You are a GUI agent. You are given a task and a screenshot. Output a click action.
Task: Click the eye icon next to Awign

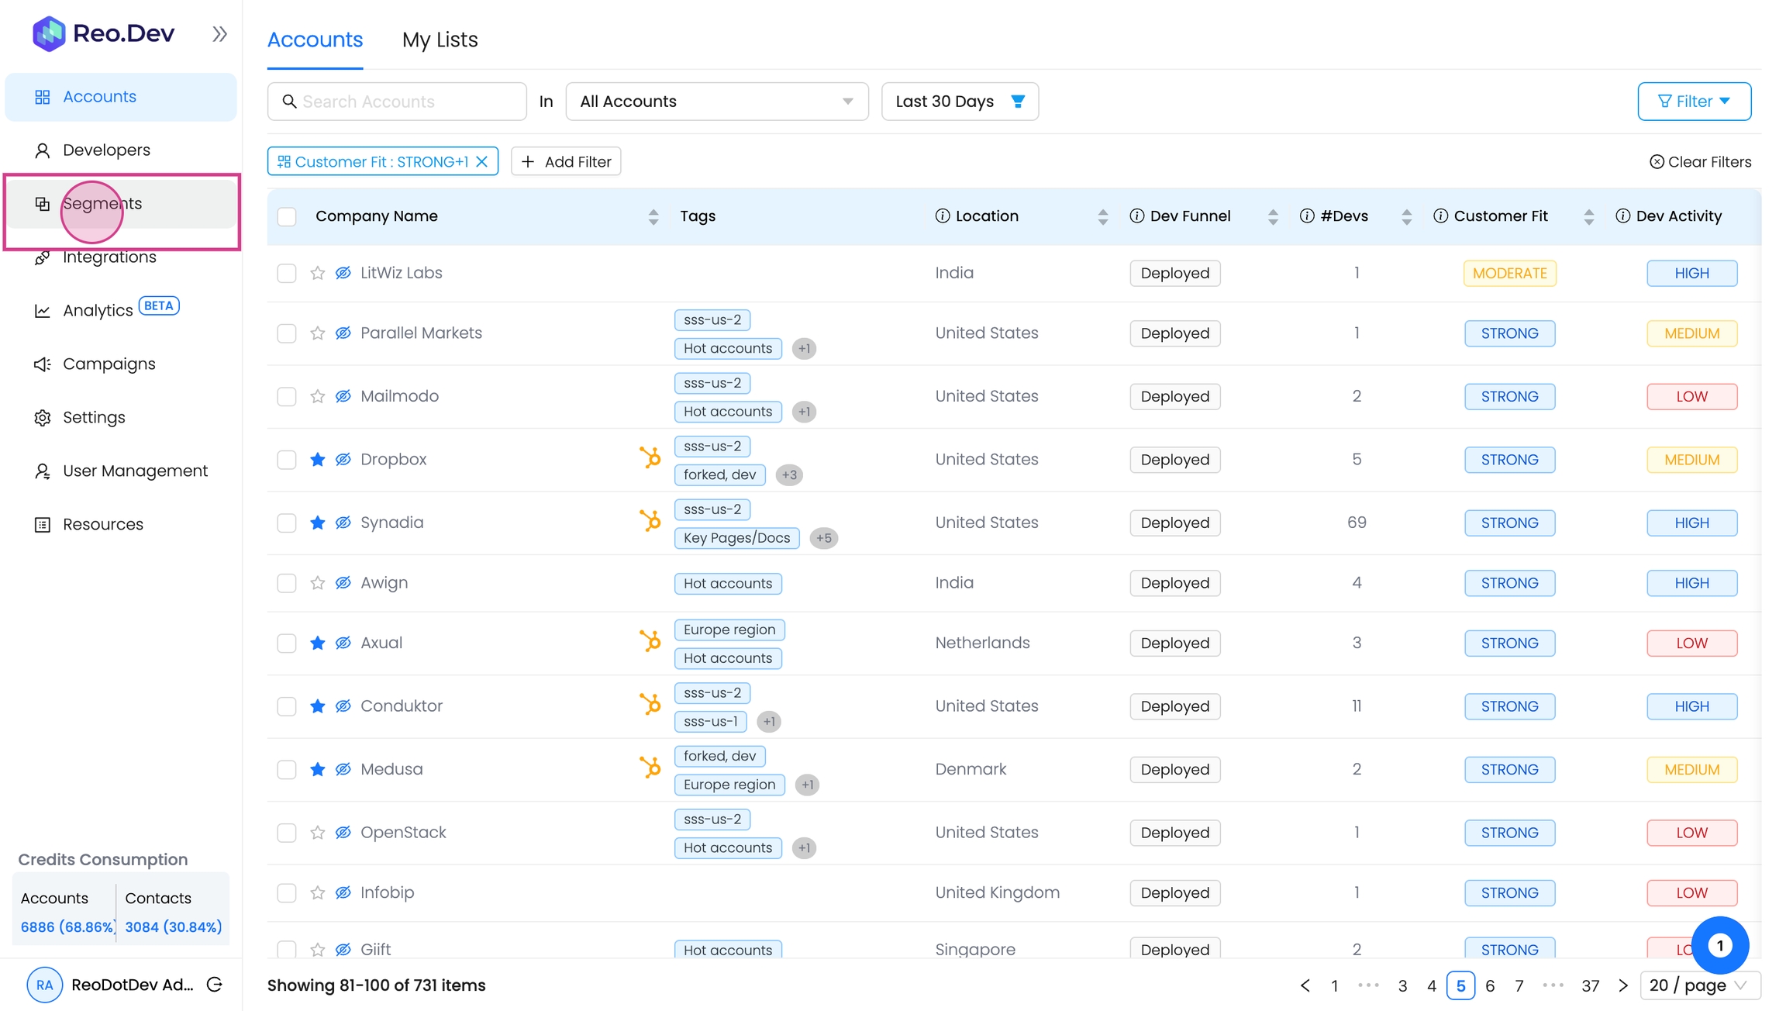[343, 583]
